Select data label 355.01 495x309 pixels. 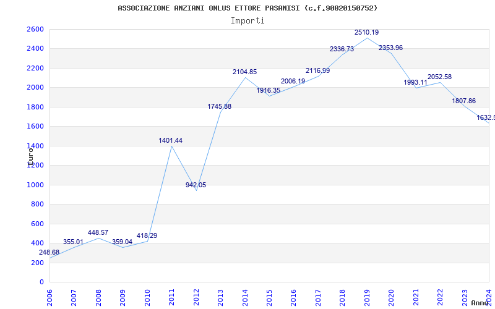[73, 242]
